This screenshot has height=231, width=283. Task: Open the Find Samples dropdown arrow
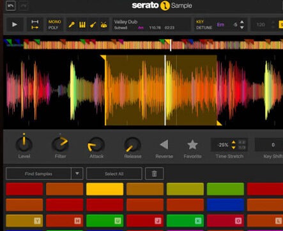click(x=77, y=174)
